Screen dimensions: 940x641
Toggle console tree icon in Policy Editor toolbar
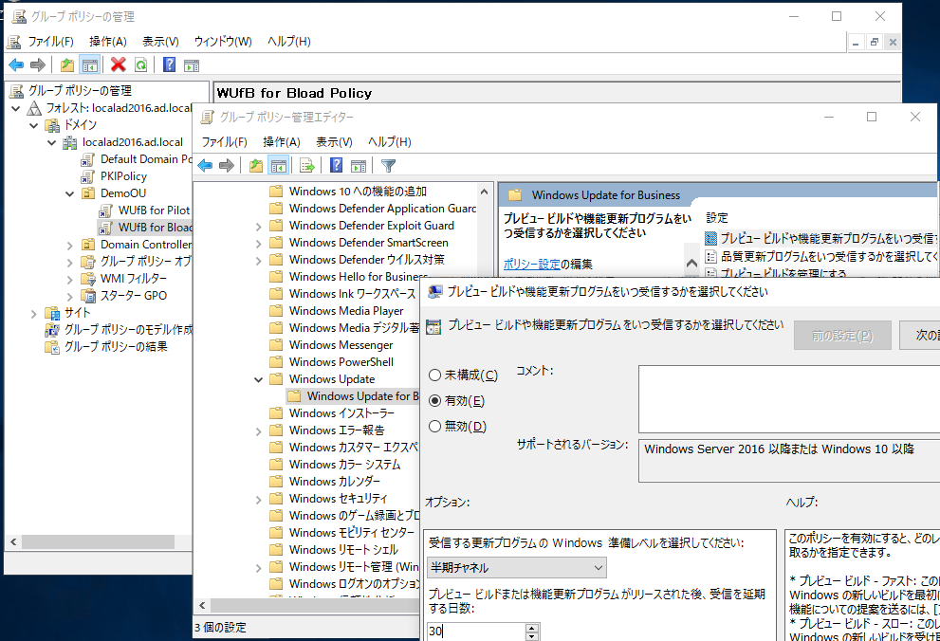click(279, 165)
